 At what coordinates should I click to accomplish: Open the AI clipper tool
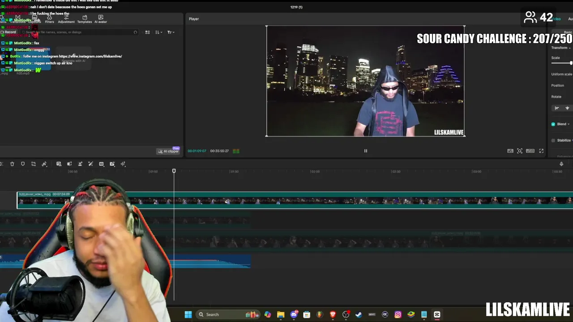click(x=168, y=151)
